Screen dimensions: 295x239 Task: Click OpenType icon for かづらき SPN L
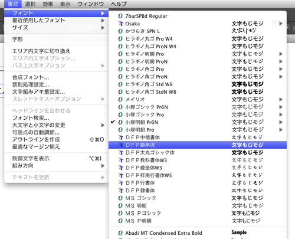pos(120,31)
